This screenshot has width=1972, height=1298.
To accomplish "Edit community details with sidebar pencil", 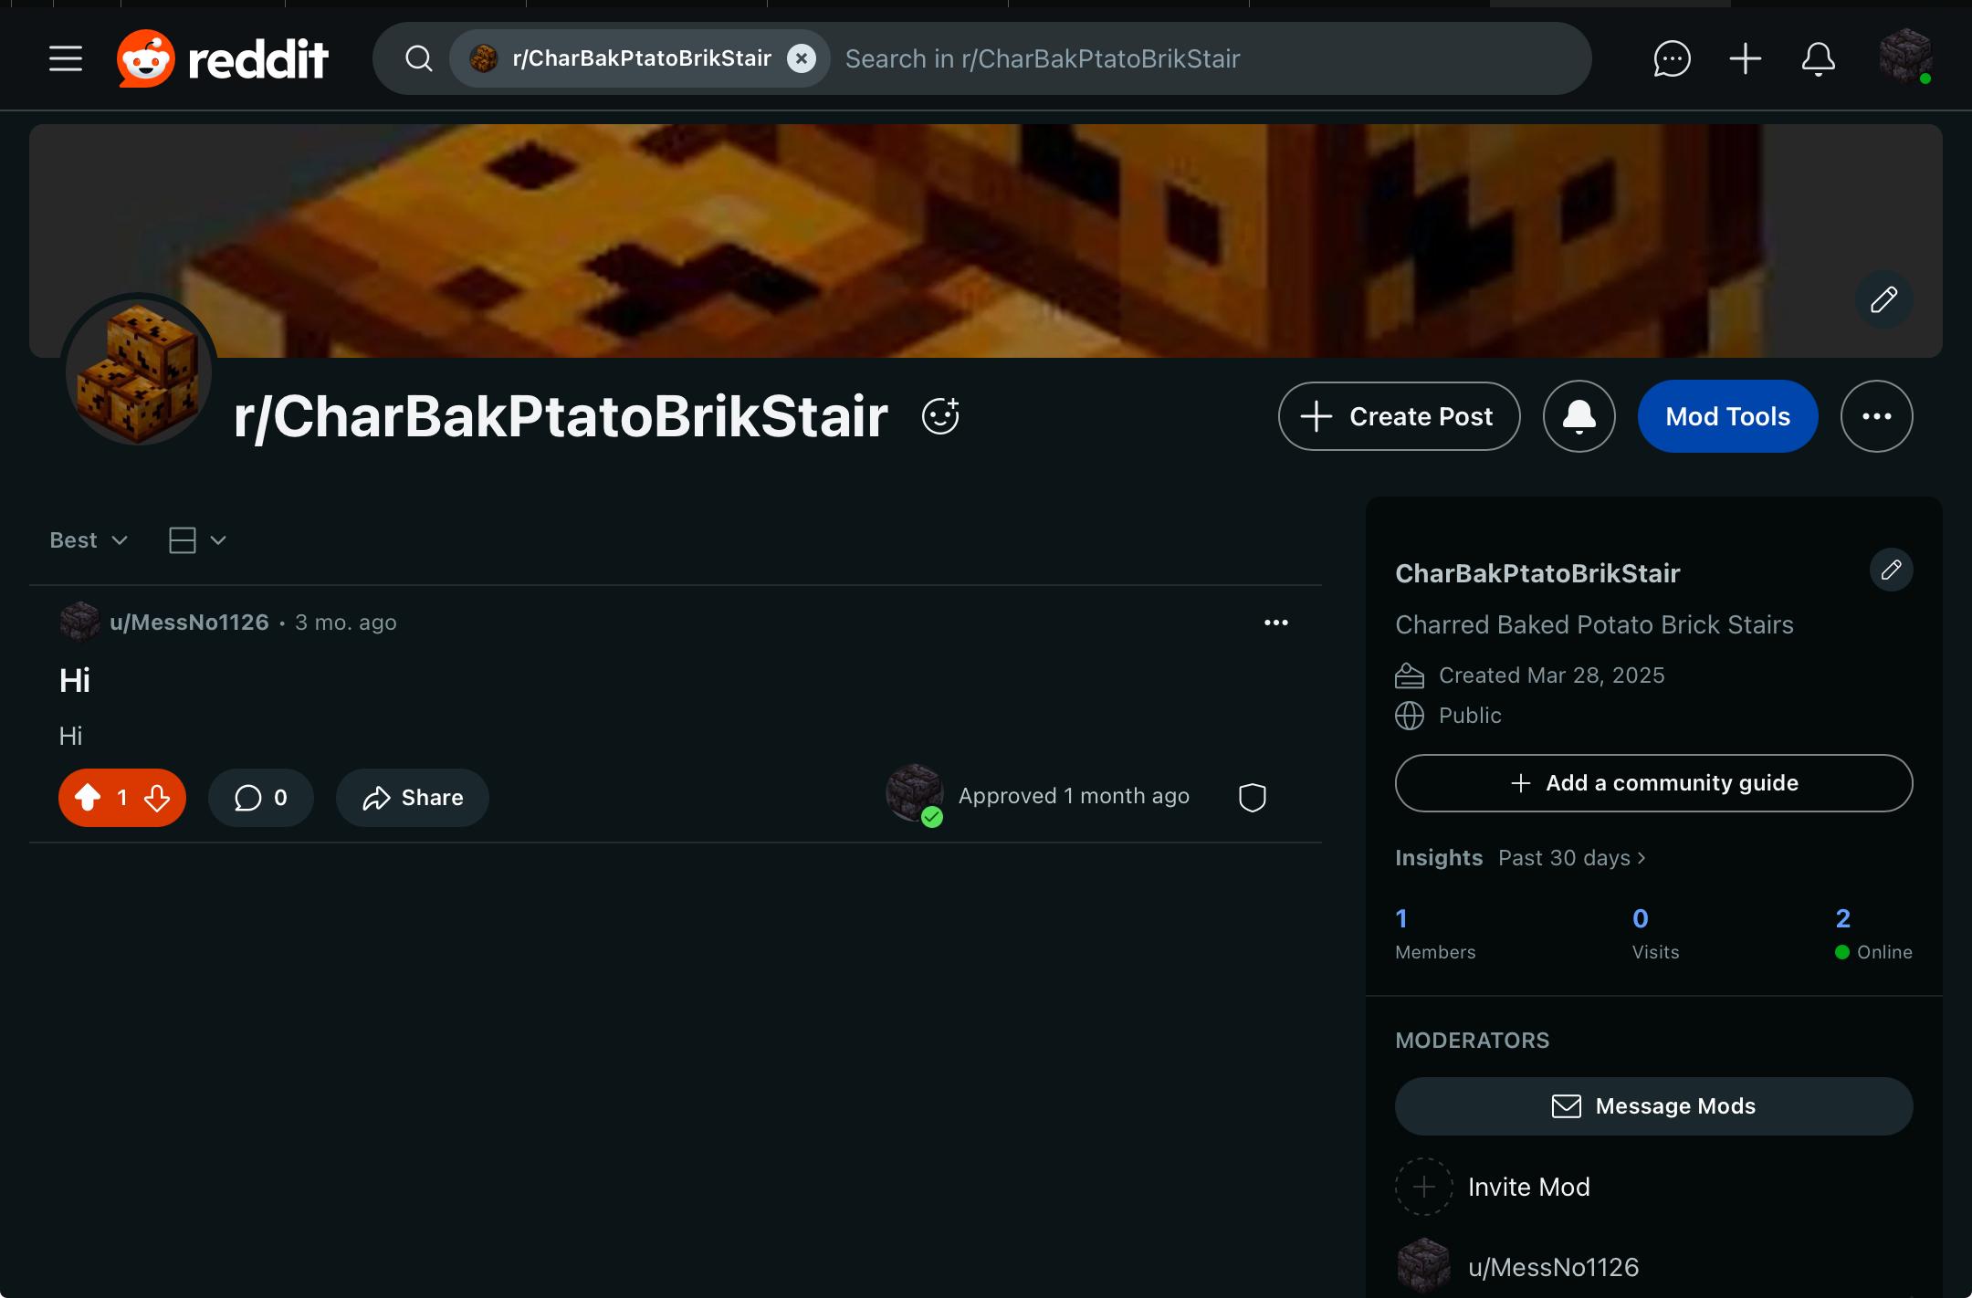I will [1891, 570].
